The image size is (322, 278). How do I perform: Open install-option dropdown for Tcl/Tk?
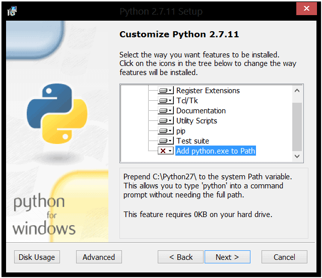(165, 101)
